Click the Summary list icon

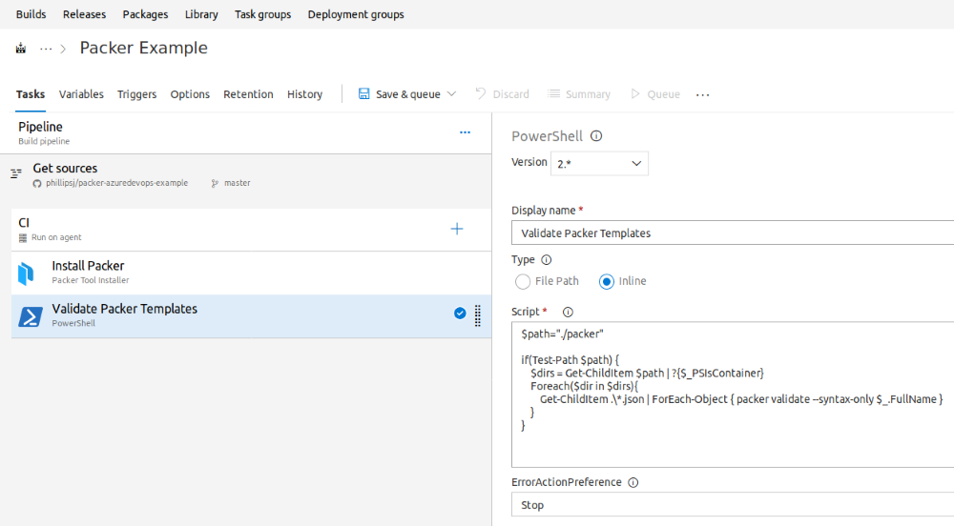(x=553, y=93)
